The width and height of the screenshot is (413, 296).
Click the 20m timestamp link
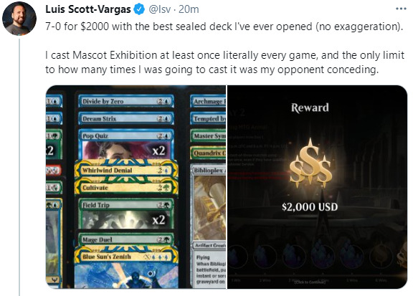[x=189, y=9]
